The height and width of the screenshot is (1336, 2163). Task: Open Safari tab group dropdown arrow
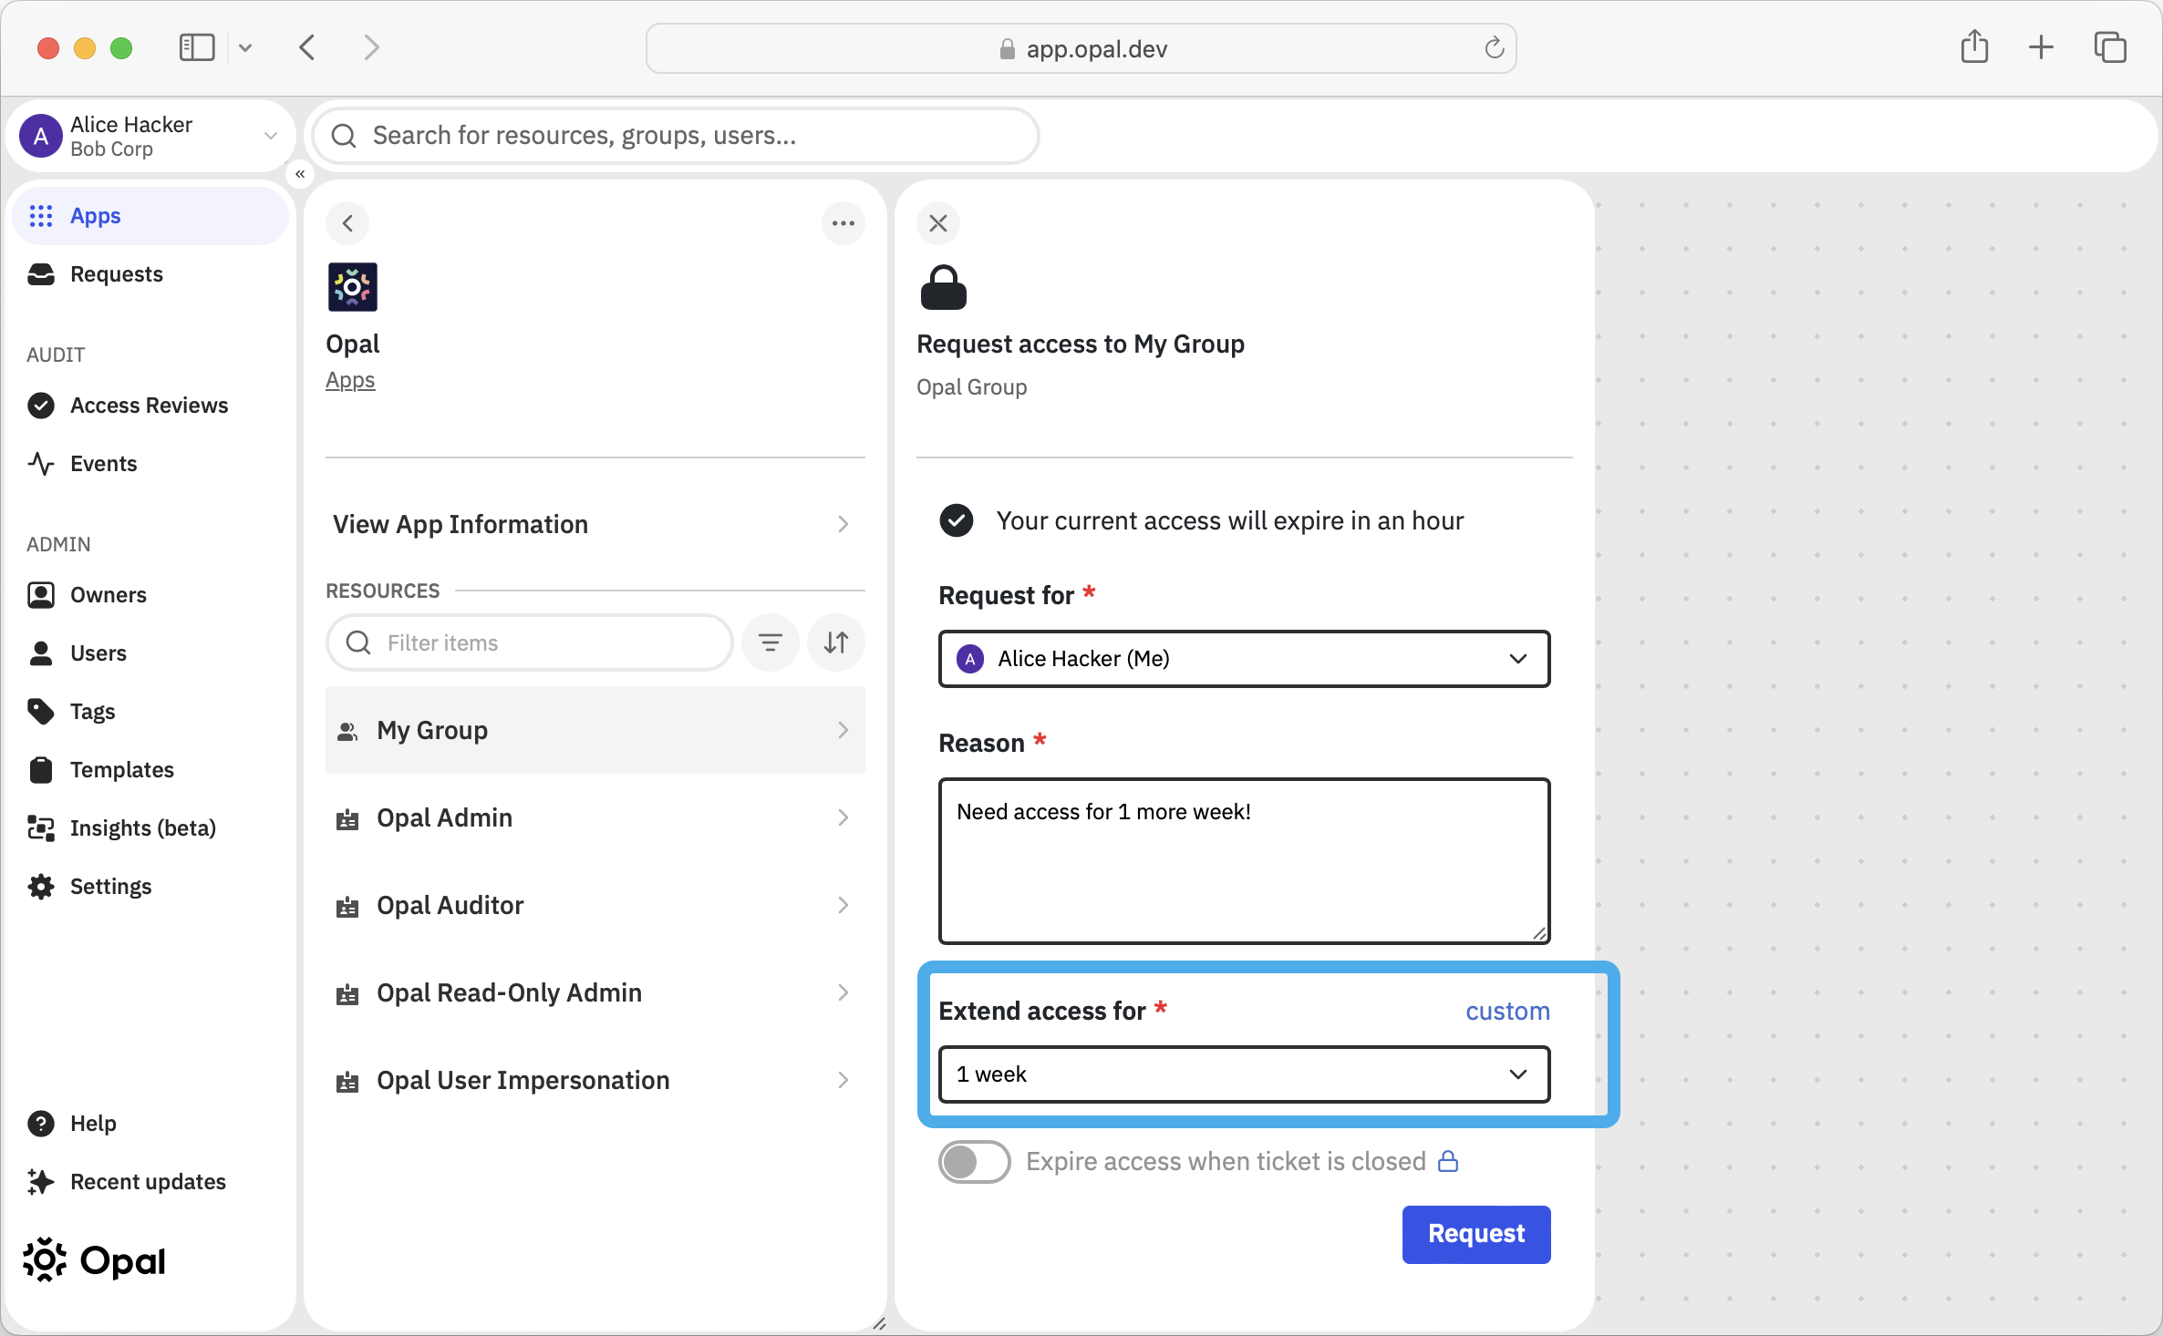(x=245, y=47)
